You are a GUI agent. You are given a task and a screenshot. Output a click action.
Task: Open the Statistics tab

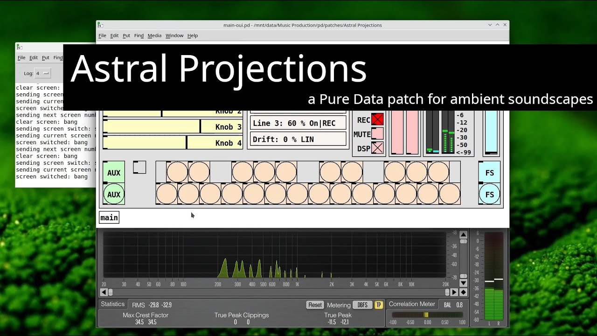pyautogui.click(x=113, y=304)
